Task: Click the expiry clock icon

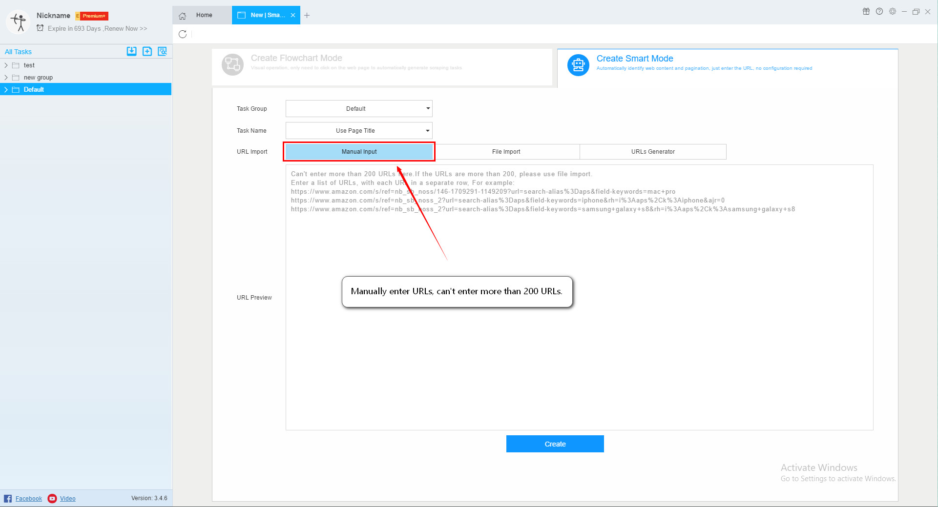Action: [40, 28]
